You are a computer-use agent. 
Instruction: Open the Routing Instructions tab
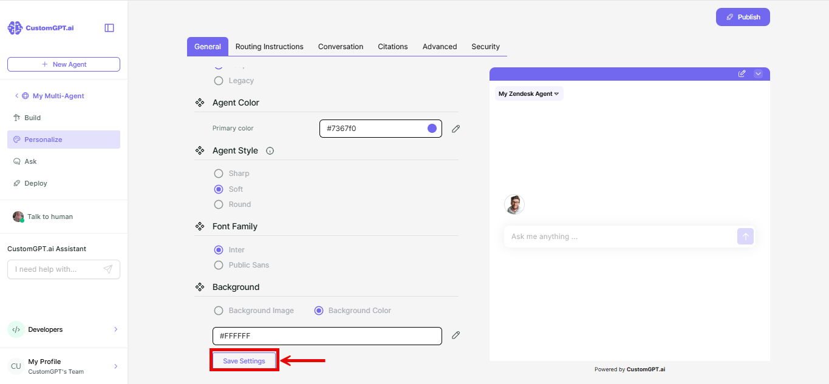(x=270, y=47)
